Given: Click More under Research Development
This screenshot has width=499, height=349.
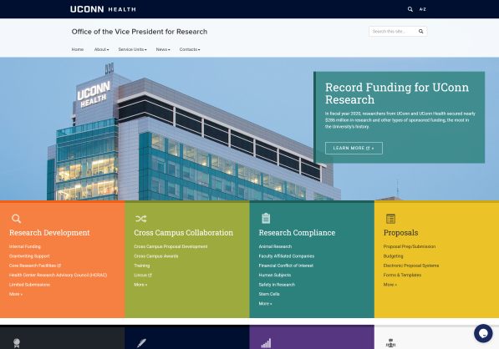Looking at the screenshot, I should (x=16, y=295).
